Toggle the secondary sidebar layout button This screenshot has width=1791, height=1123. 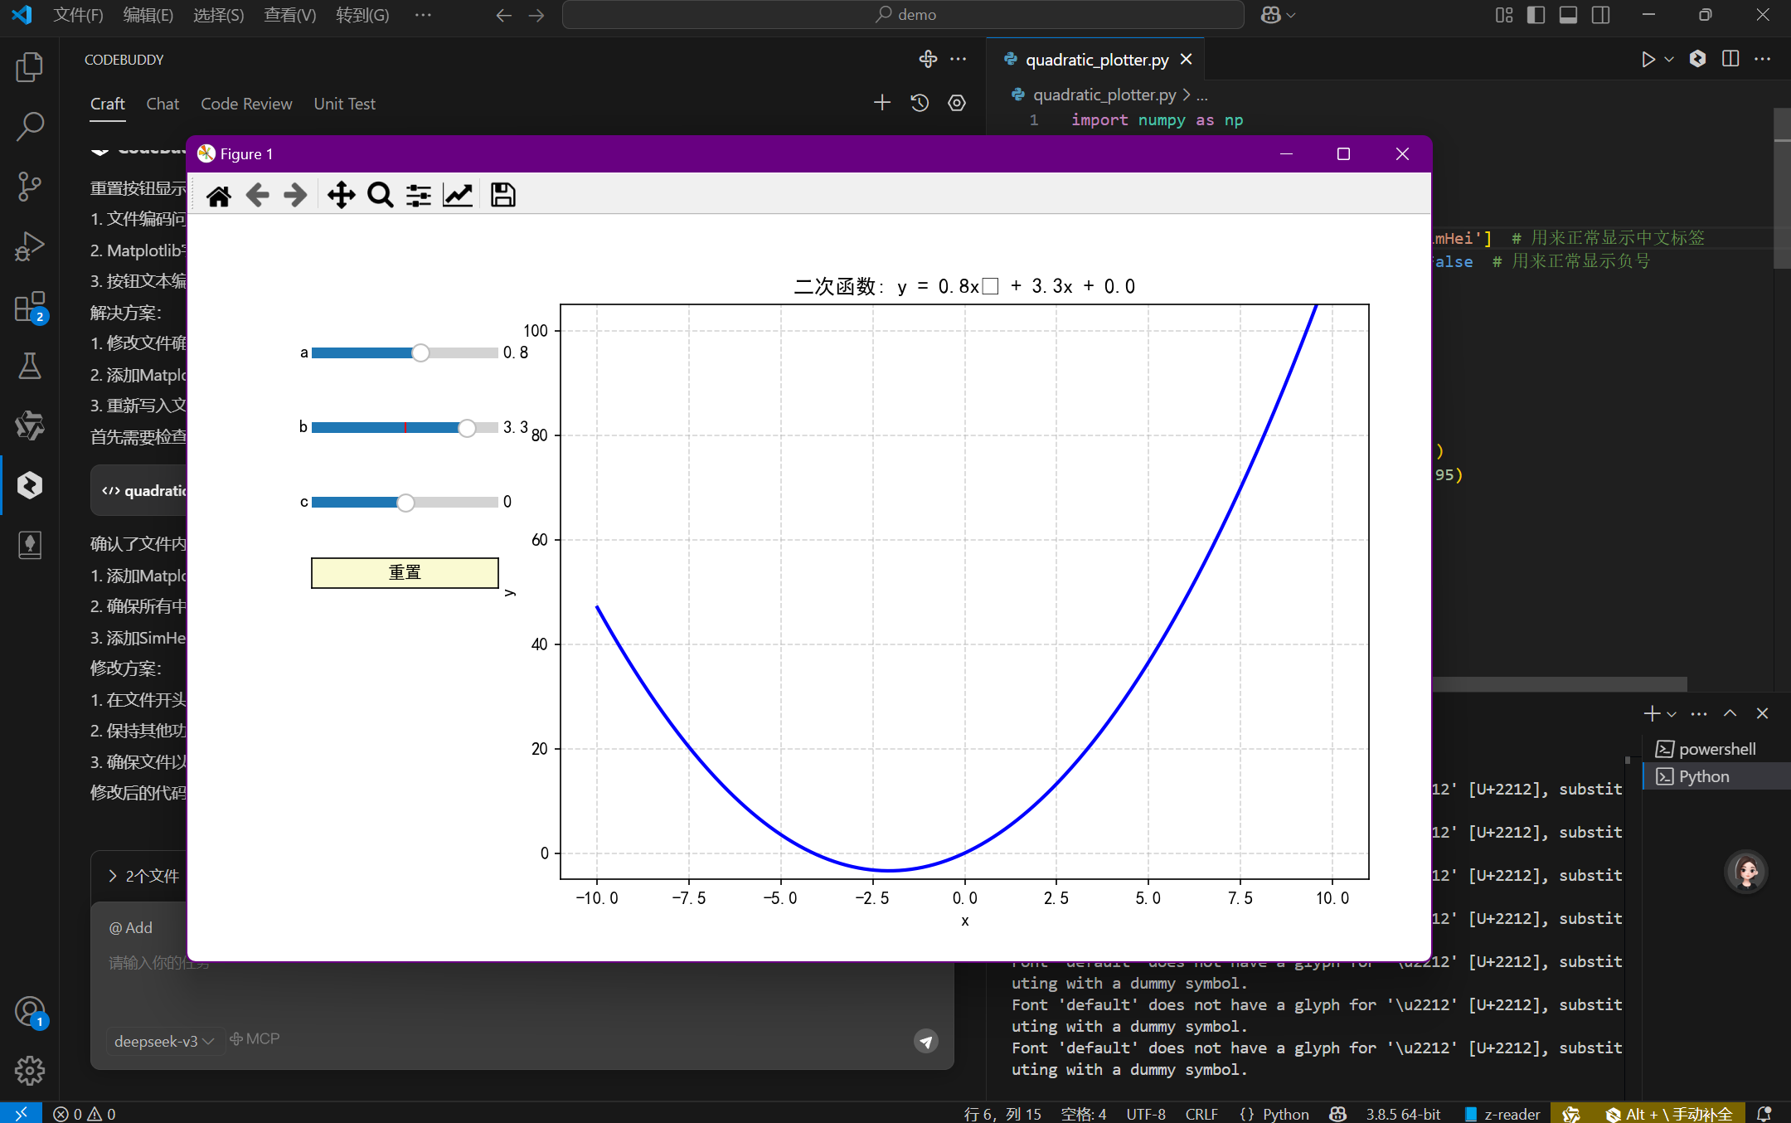click(1600, 15)
